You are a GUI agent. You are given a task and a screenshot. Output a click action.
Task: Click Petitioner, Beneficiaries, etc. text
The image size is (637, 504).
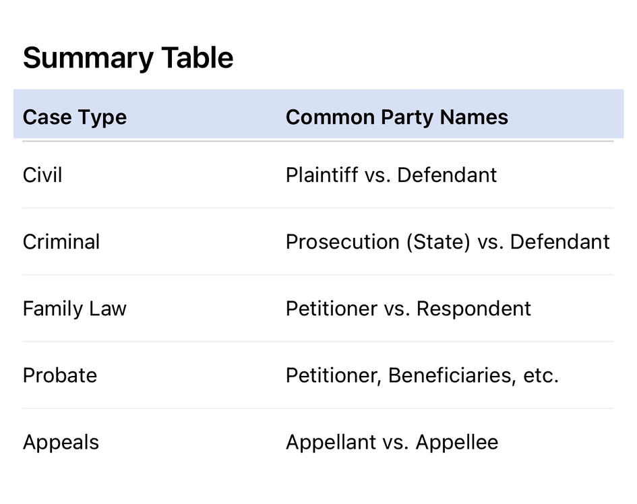tap(422, 375)
